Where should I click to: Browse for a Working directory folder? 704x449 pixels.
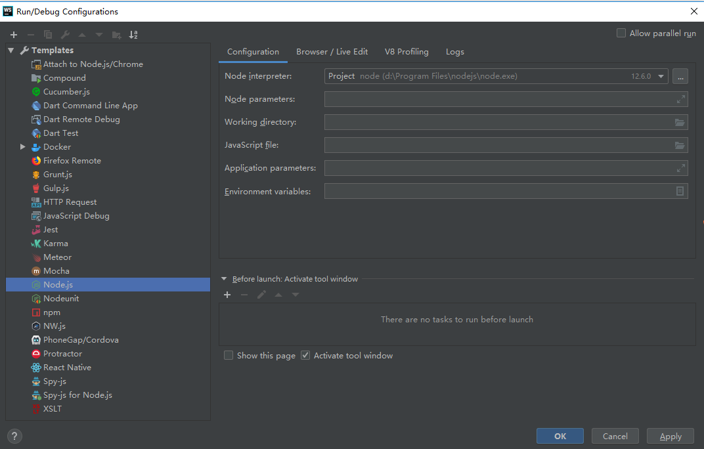pos(680,122)
